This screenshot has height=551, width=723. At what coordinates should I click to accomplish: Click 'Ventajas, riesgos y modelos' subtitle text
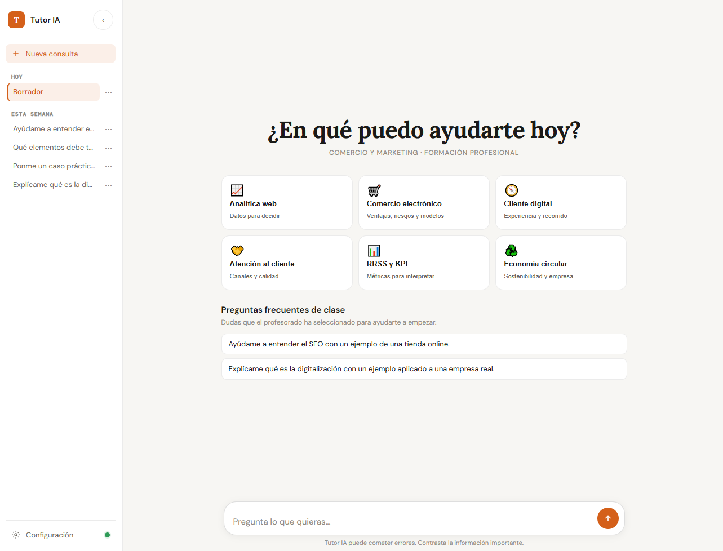click(405, 216)
